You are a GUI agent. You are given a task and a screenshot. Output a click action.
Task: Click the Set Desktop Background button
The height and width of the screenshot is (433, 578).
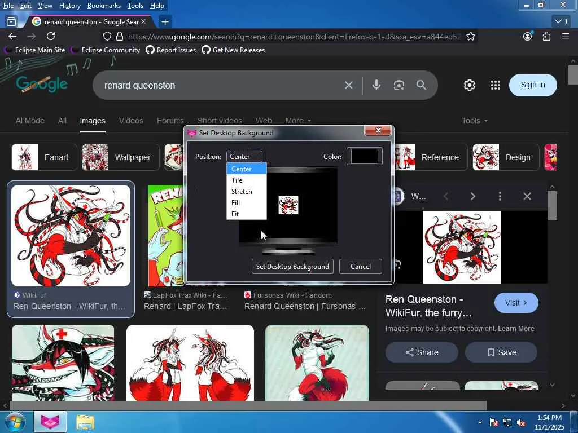[292, 267]
